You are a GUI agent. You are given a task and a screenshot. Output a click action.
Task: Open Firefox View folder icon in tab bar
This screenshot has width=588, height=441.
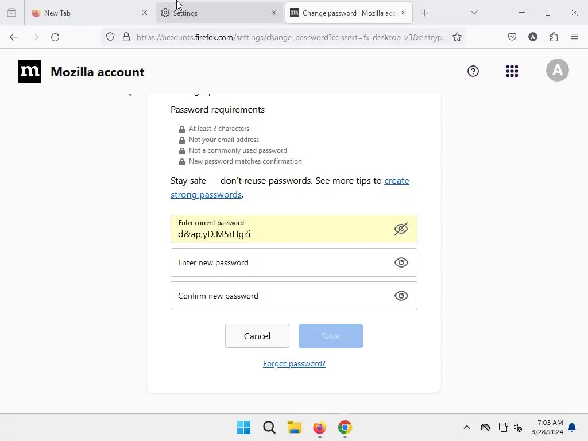click(11, 13)
